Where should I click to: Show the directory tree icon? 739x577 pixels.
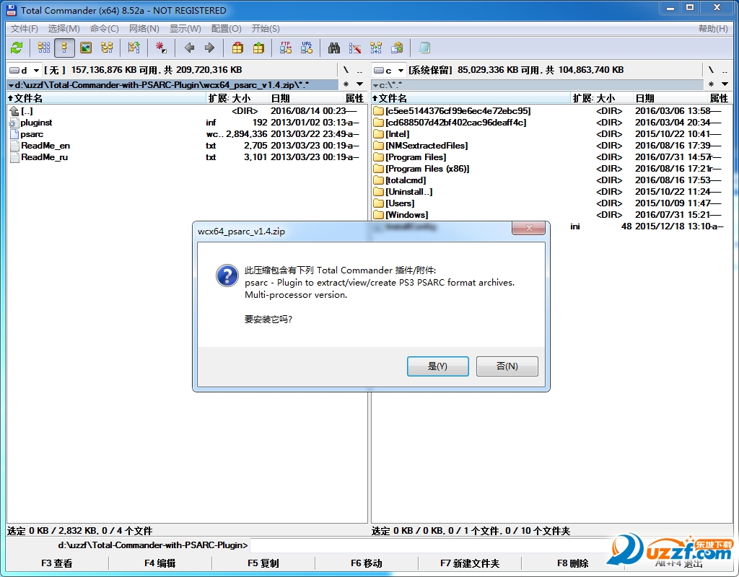(107, 48)
